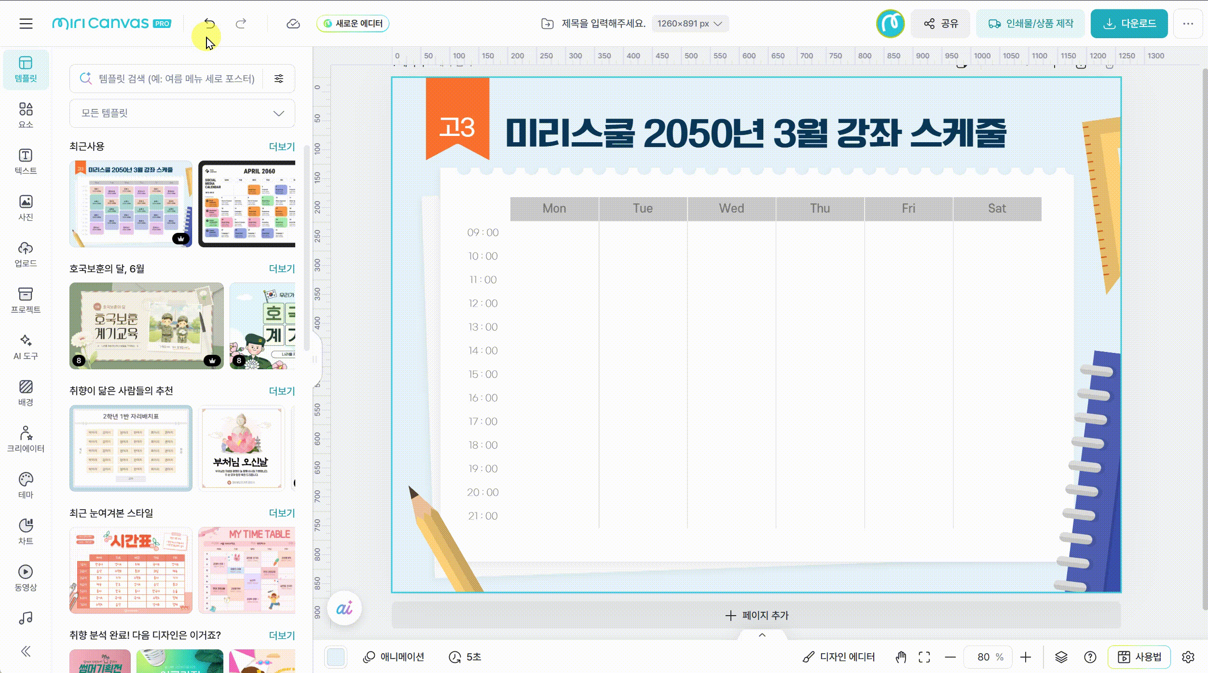Click 더보기 next to 호국보훈의 달, 6월
The height and width of the screenshot is (673, 1208).
282,269
